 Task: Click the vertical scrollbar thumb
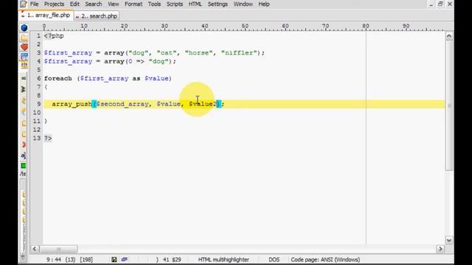[x=449, y=105]
